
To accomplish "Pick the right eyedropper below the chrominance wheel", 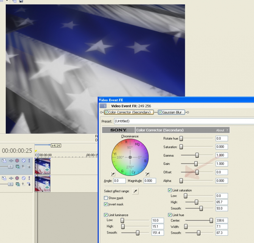I will (x=147, y=174).
